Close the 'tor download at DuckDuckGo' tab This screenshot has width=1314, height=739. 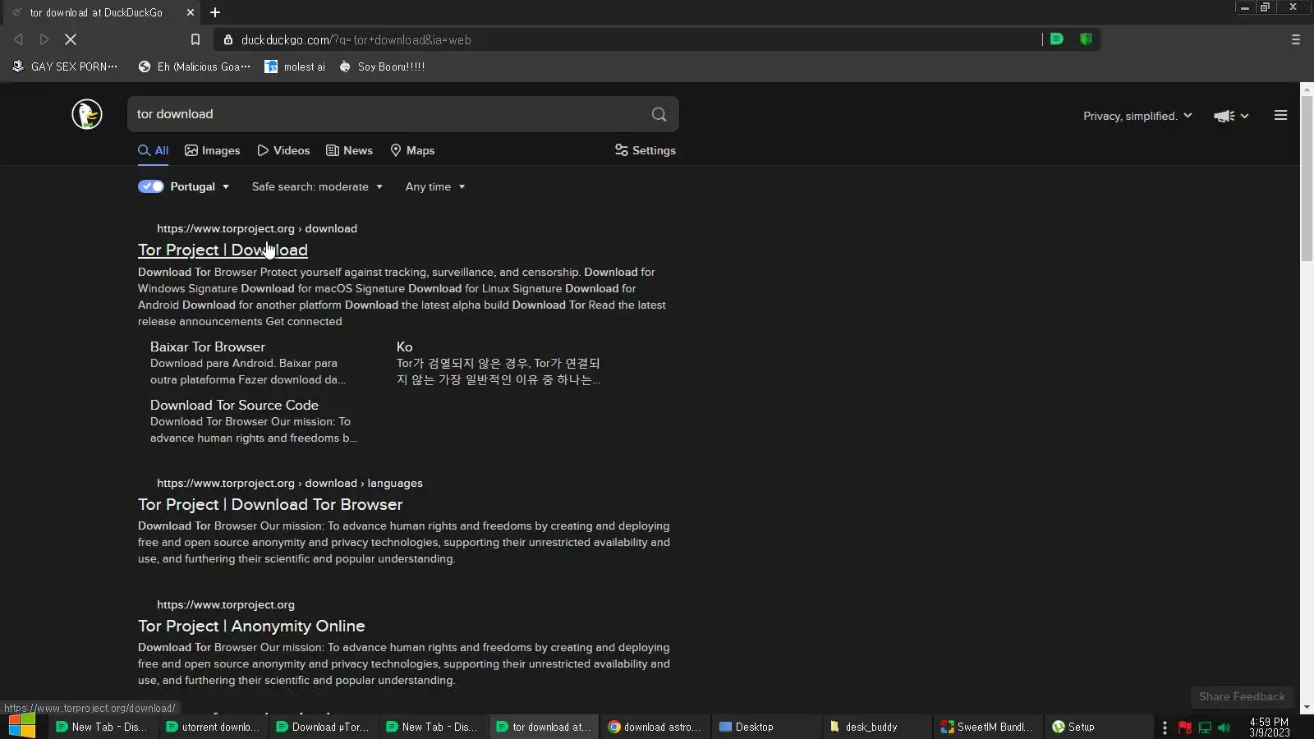pyautogui.click(x=191, y=12)
